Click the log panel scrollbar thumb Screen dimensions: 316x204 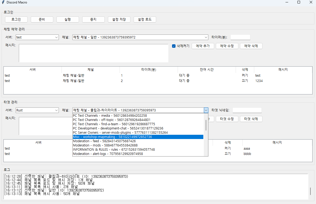[310, 191]
